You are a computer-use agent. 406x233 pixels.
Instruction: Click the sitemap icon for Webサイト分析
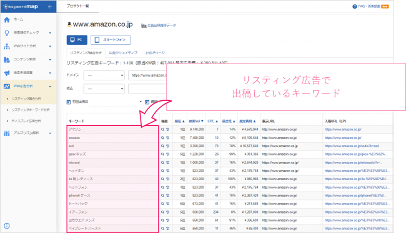tap(7, 46)
